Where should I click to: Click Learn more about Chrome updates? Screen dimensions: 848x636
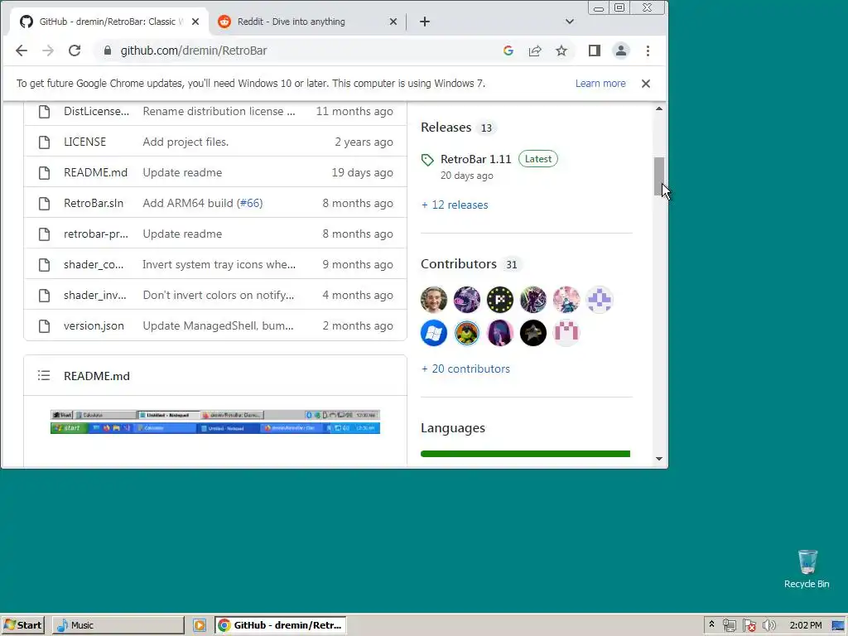(600, 84)
